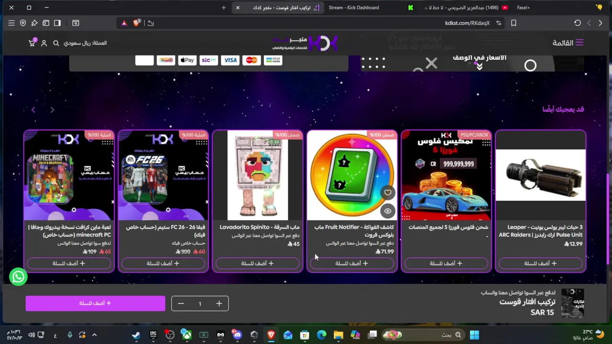Open the القائمة hamburger menu
The height and width of the screenshot is (344, 612).
[x=568, y=43]
